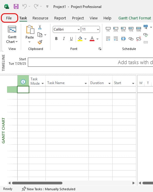Click the Save icon in quick access toolbar

[16, 6]
